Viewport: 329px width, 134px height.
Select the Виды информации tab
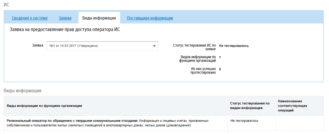[x=99, y=18]
